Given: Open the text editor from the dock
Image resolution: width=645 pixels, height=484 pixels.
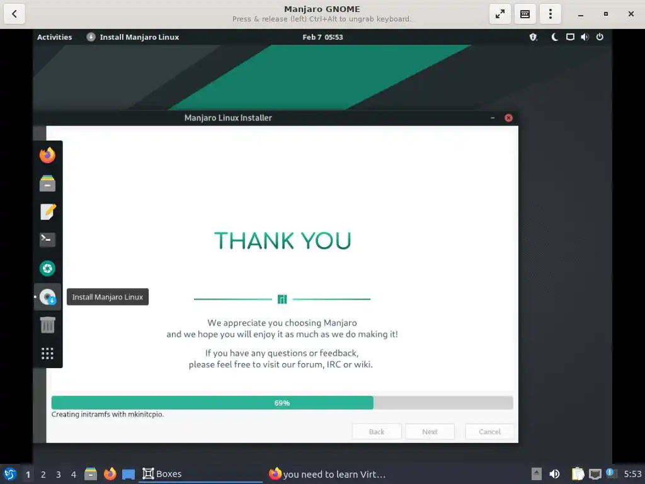Looking at the screenshot, I should [48, 212].
